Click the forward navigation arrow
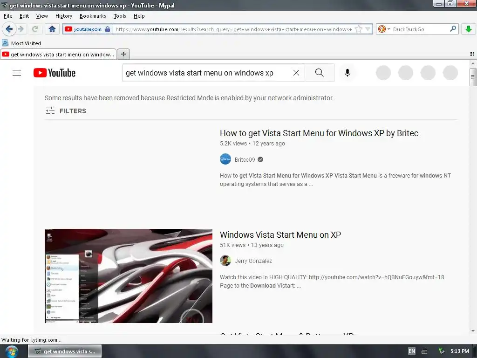The image size is (477, 358). (x=21, y=29)
